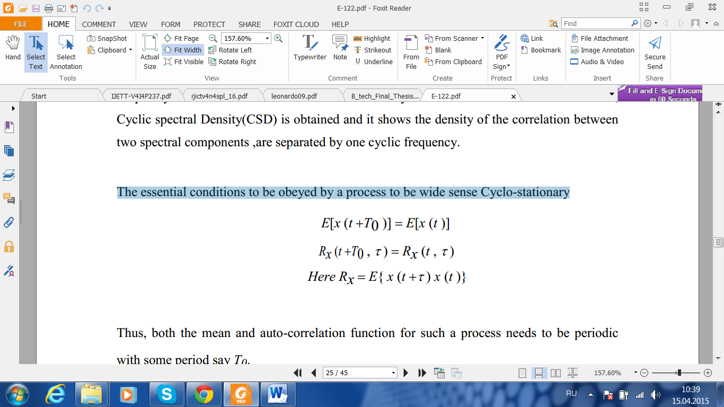Open the status bar zoom level dropdown

(x=635, y=373)
